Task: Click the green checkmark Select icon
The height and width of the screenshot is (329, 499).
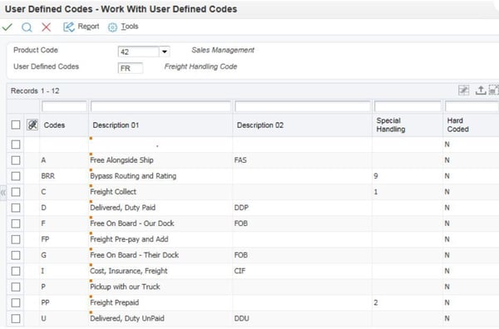Action: click(7, 27)
